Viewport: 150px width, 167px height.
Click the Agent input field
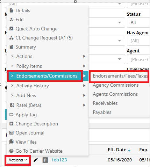(x=138, y=59)
